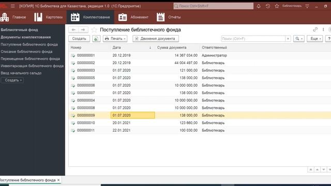331x186 pixels.
Task: Select document row 000000002
Action: 200,63
